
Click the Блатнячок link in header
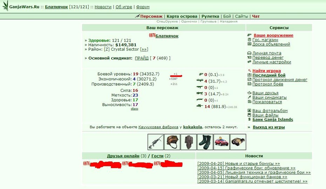(56, 7)
